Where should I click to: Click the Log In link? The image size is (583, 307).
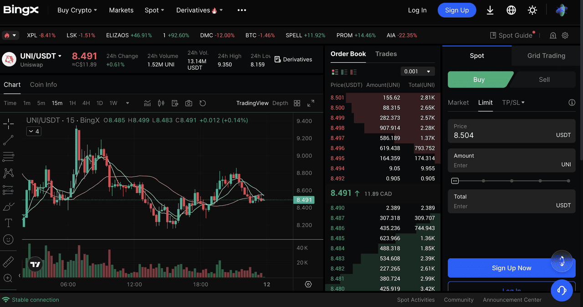[417, 10]
